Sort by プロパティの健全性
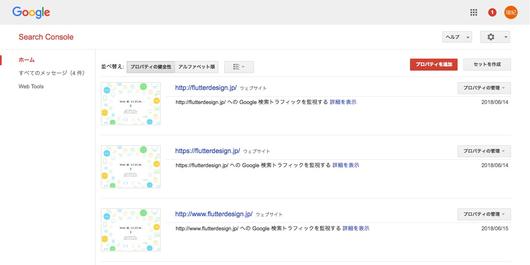Screen dimensions: 530x265 151,67
